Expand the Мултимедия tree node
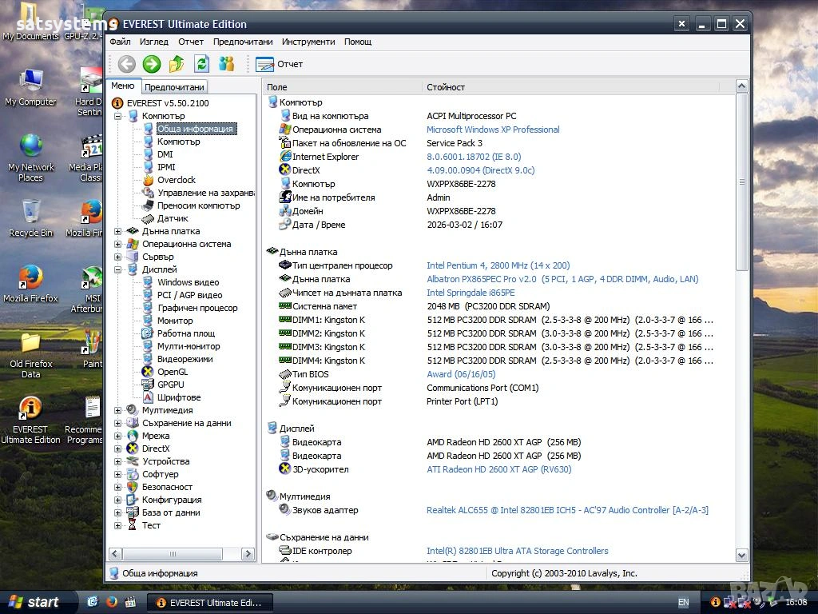 118,410
